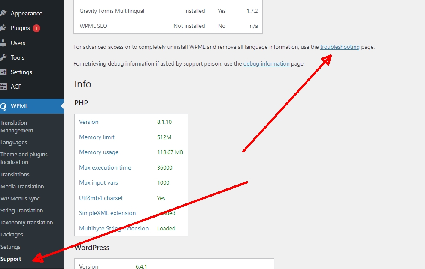Click the Max input vars label

(x=98, y=183)
